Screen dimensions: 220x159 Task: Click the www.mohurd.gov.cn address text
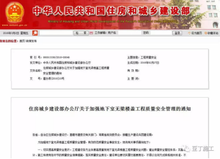click(15, 25)
